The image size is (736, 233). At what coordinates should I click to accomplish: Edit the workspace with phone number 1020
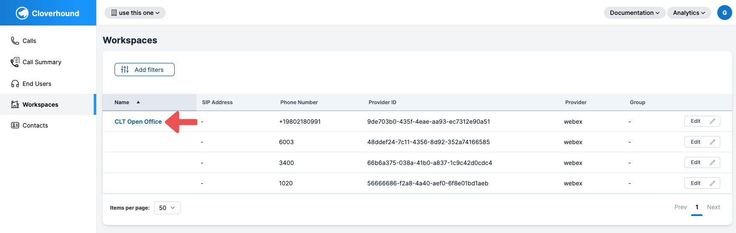click(702, 183)
